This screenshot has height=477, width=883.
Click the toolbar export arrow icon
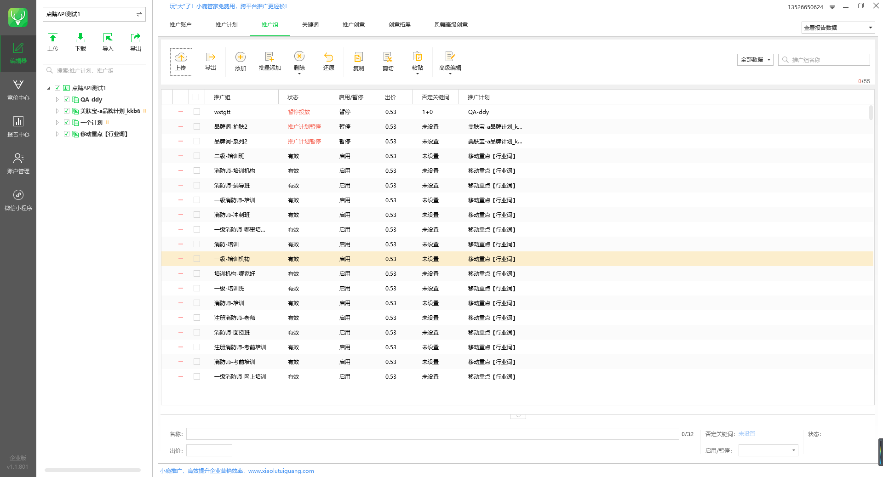(211, 57)
